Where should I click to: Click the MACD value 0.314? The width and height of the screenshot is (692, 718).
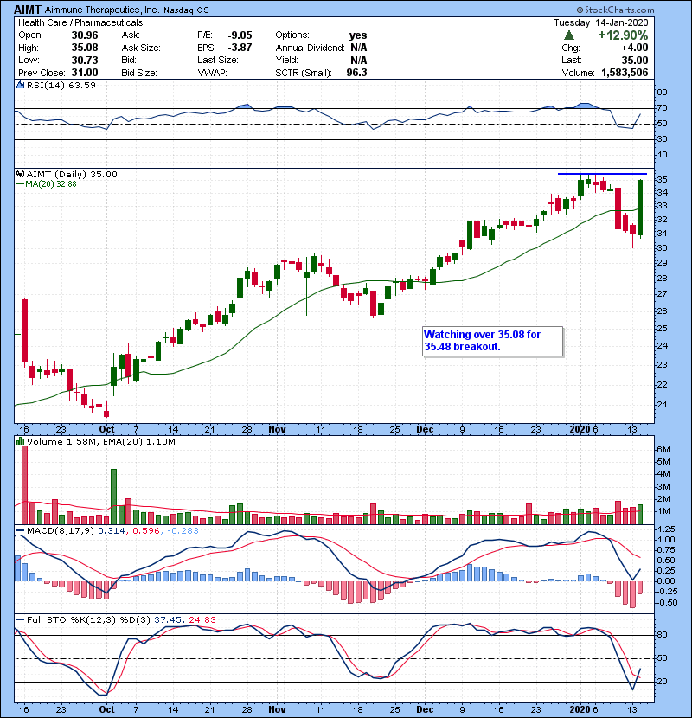pos(112,531)
